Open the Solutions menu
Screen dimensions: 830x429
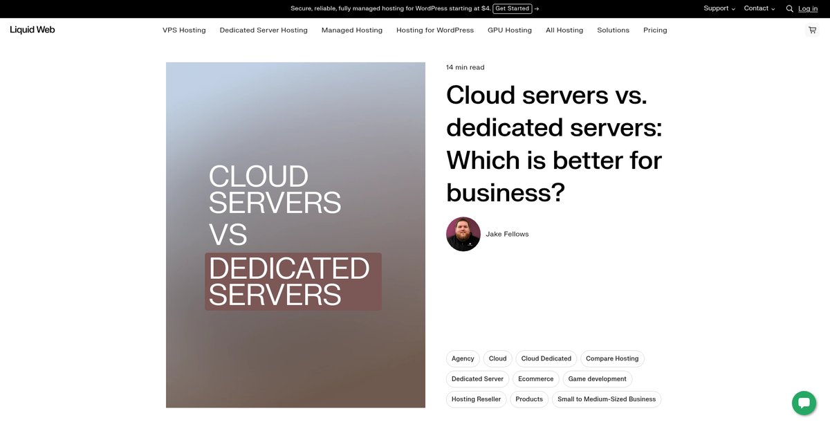[x=614, y=30]
